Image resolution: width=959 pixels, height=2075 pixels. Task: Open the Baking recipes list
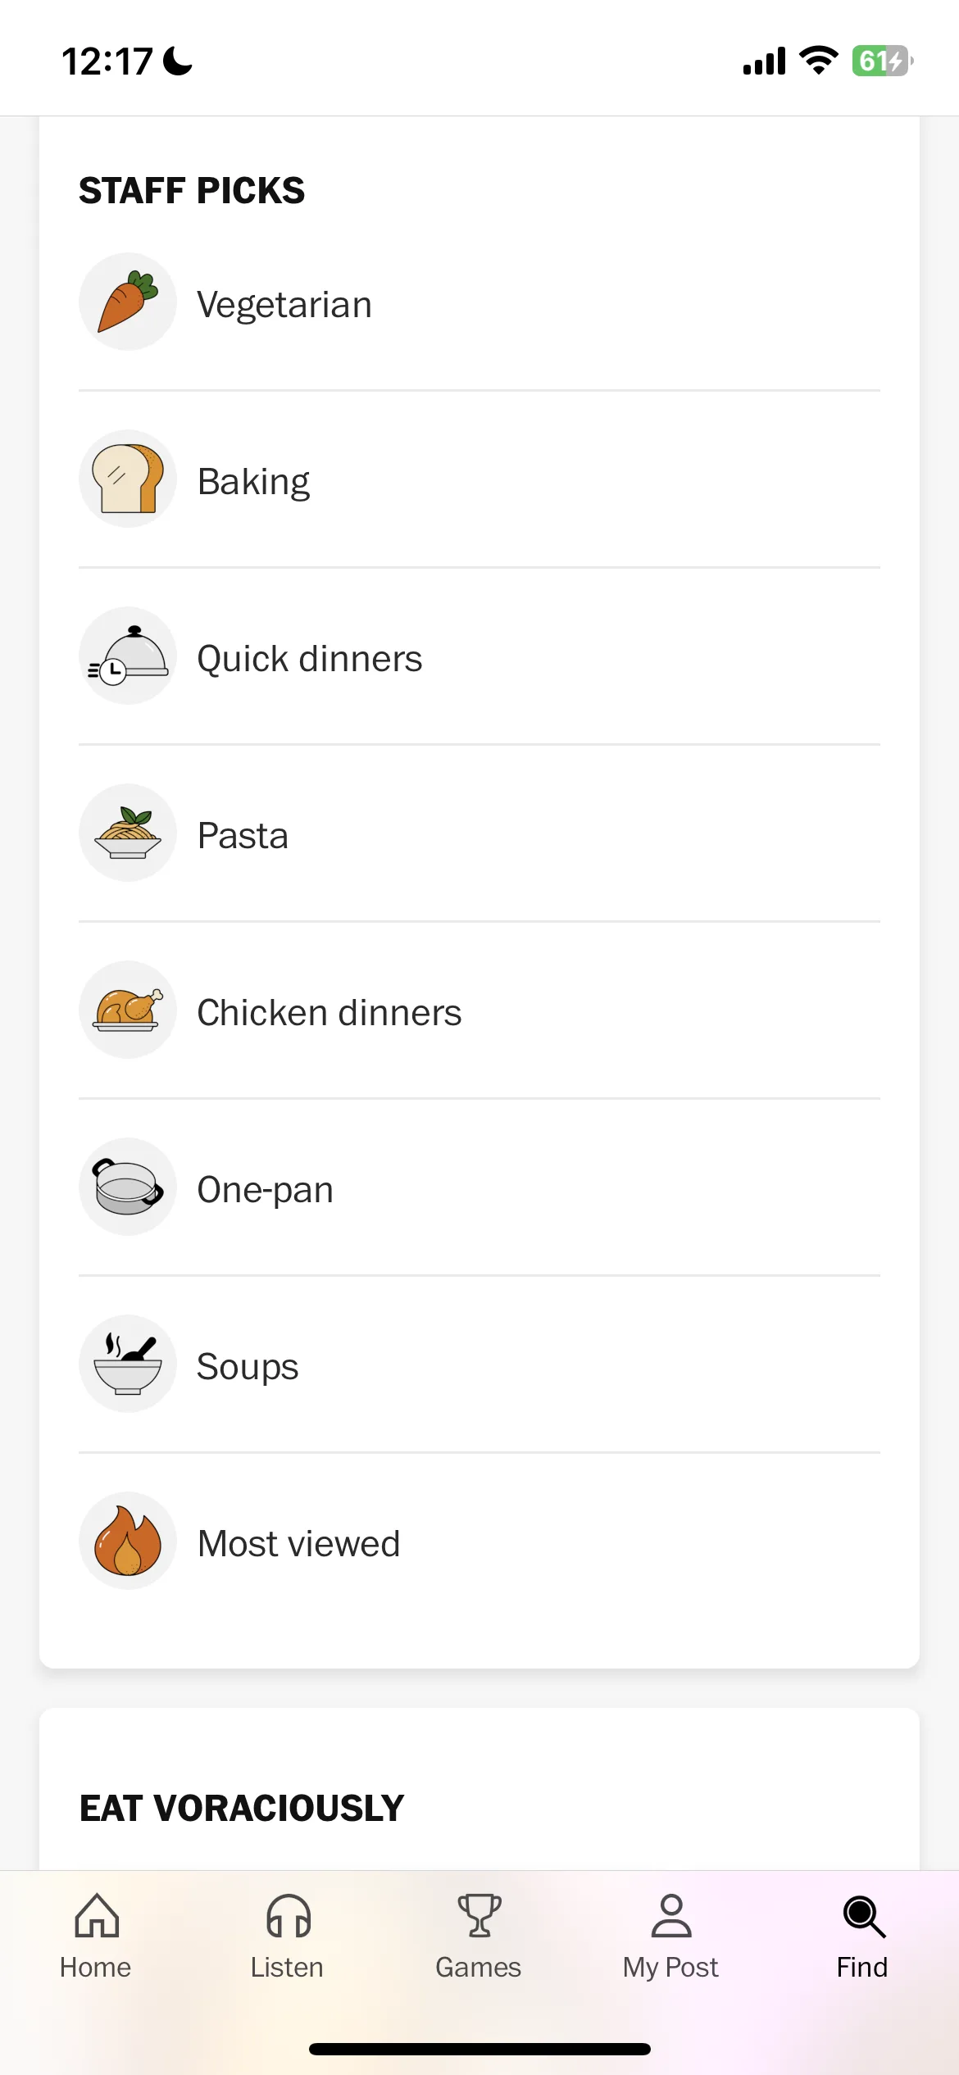pos(479,479)
